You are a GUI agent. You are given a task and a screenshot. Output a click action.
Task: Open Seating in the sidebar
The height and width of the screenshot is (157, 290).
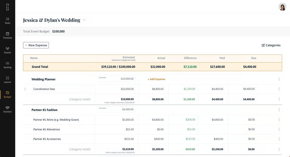[x=7, y=65]
